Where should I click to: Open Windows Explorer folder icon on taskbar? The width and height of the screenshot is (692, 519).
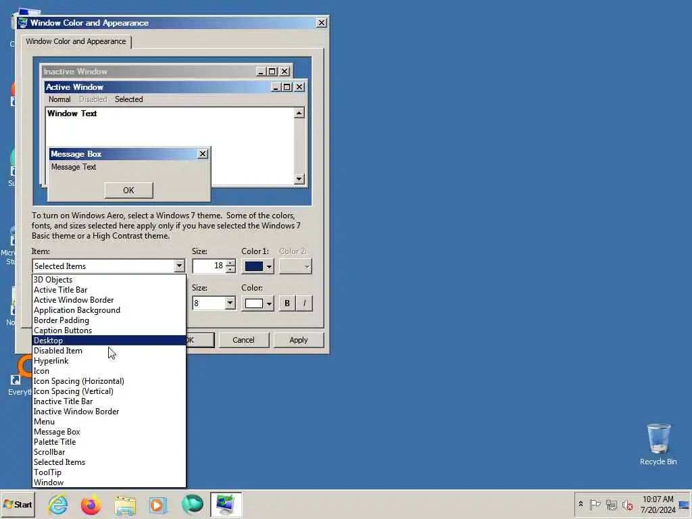(125, 505)
